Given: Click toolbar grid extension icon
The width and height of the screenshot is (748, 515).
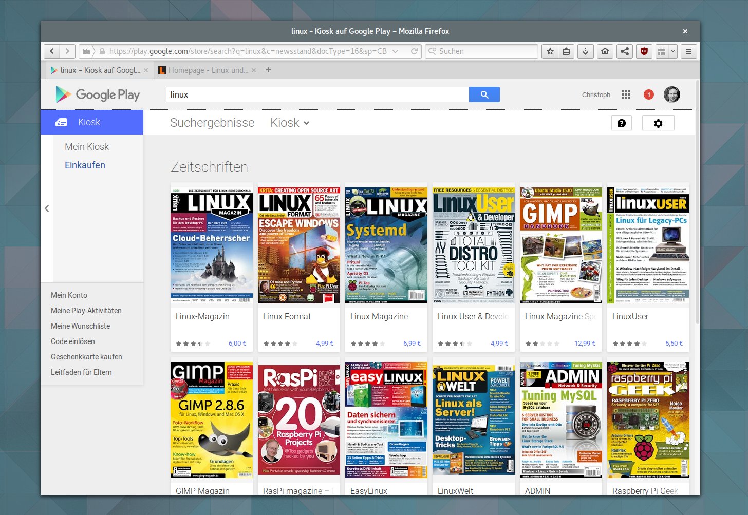Looking at the screenshot, I should 662,51.
